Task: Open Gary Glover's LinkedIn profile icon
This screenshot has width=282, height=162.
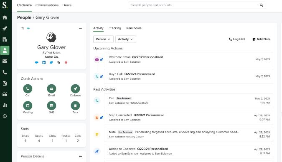Action: pos(44,62)
